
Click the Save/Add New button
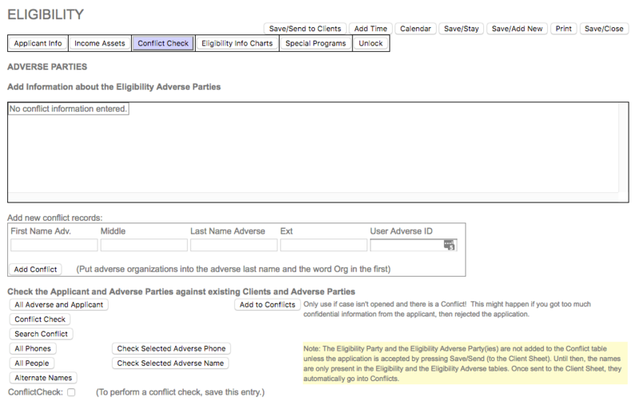pos(517,29)
